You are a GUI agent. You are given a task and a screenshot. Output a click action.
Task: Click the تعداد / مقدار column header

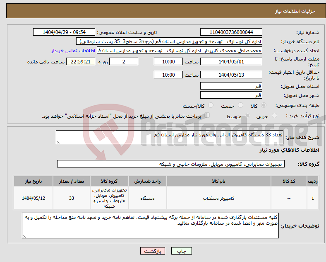72,181
